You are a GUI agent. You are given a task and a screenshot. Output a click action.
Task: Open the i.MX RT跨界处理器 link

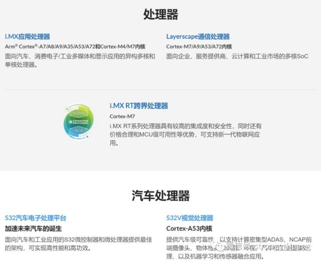click(139, 106)
